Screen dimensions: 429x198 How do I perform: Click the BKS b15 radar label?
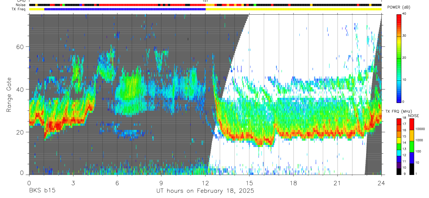42,191
